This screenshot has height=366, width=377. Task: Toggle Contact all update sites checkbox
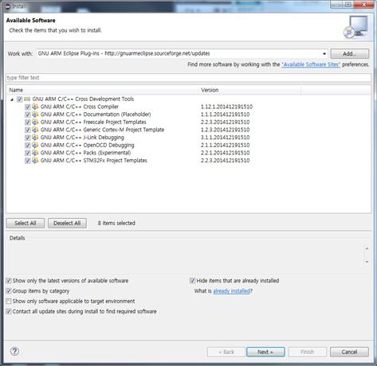(x=9, y=311)
